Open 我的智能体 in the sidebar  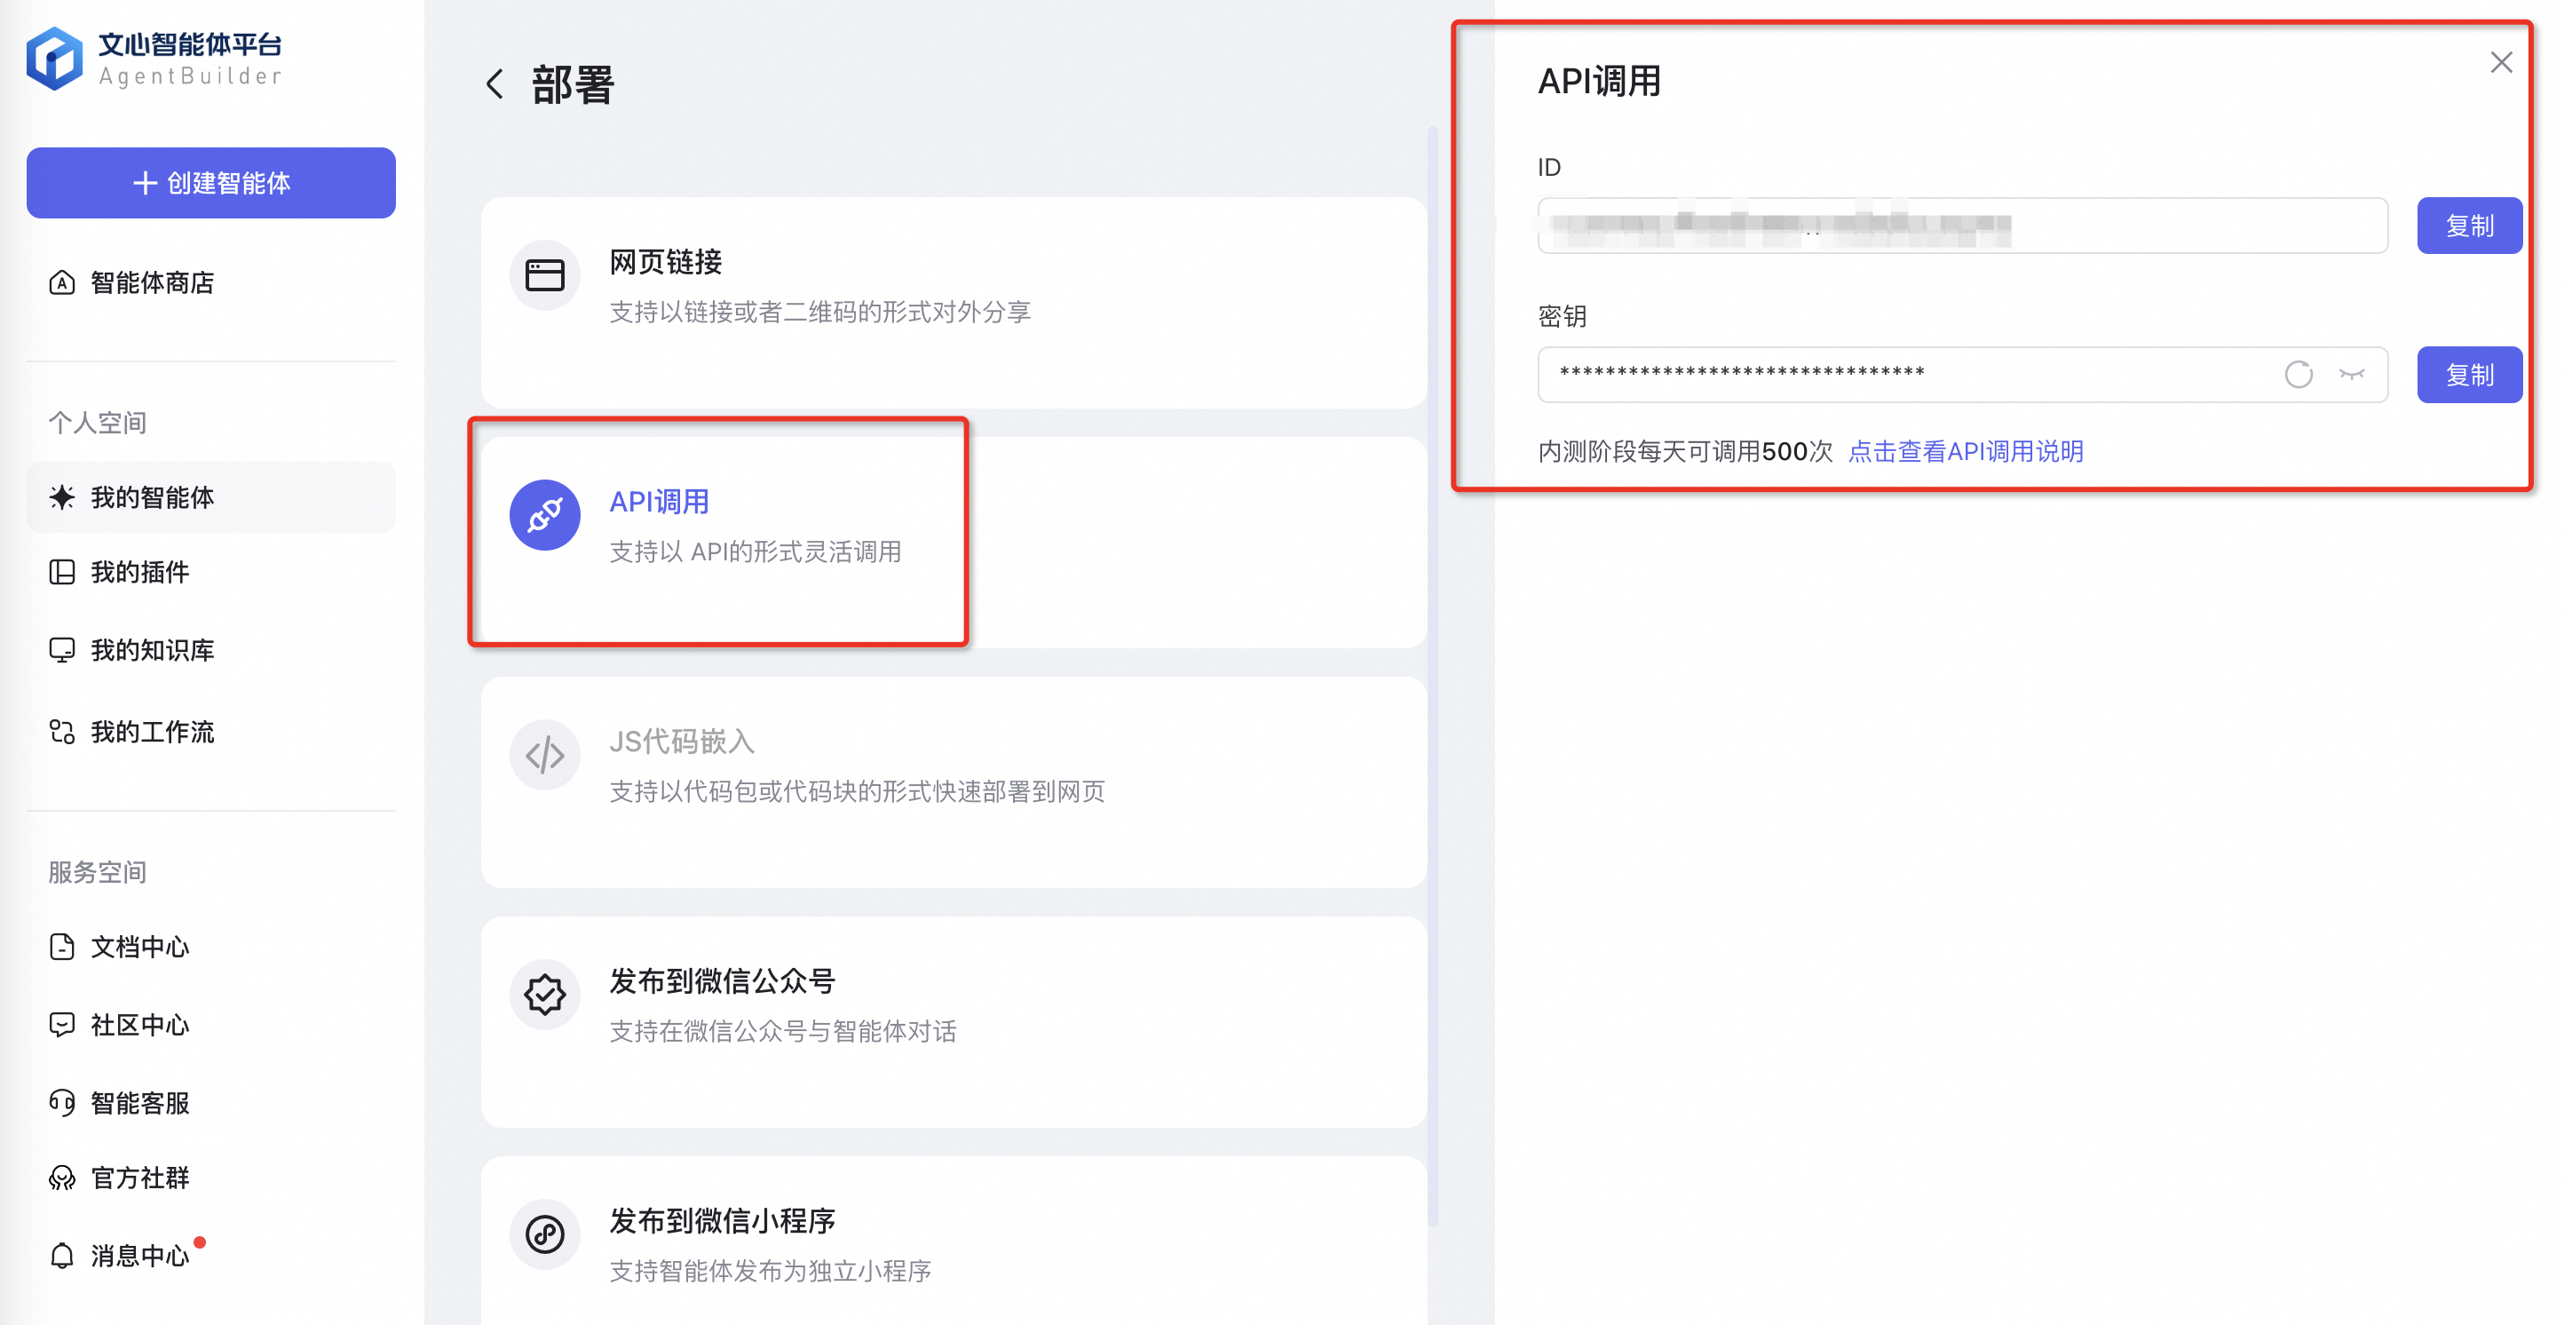(x=151, y=496)
